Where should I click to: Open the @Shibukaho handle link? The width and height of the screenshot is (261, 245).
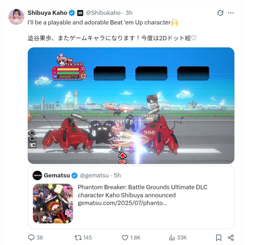pyautogui.click(x=103, y=13)
